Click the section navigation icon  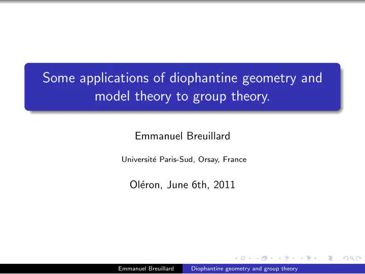309,258
